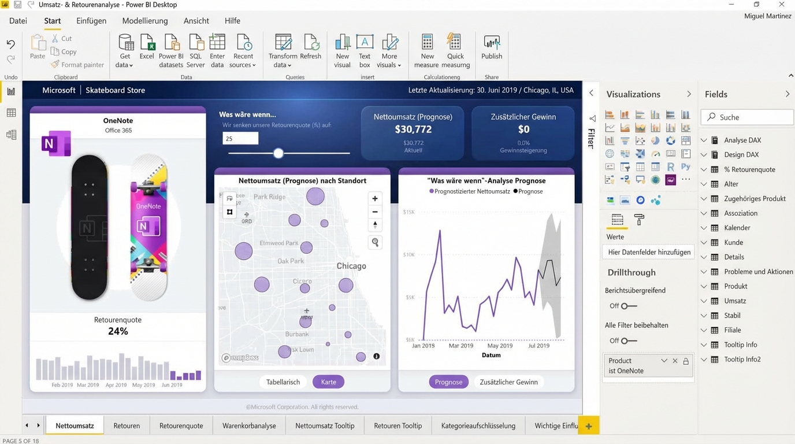795x444 pixels.
Task: Choose the donut chart visualization
Action: [x=670, y=141]
